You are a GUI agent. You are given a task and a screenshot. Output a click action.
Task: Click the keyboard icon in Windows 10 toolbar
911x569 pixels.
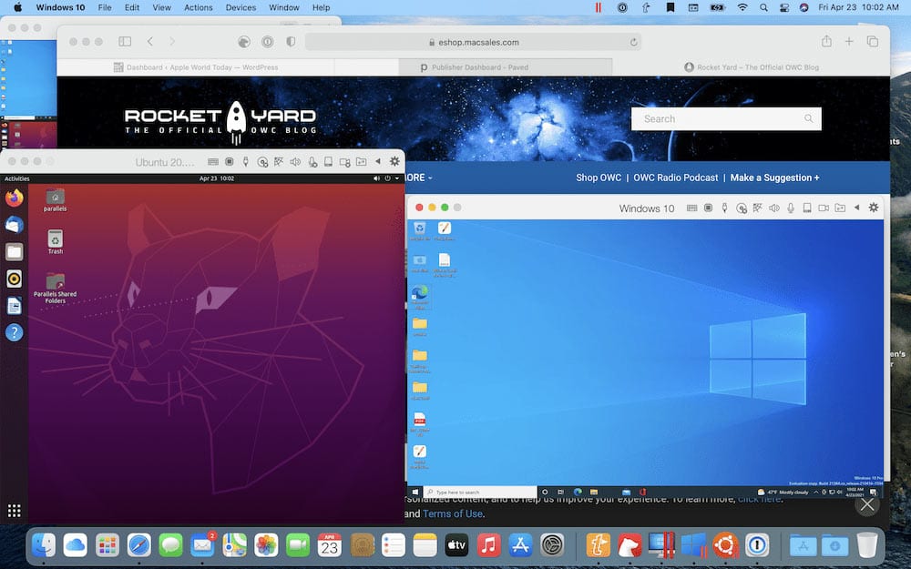point(692,208)
